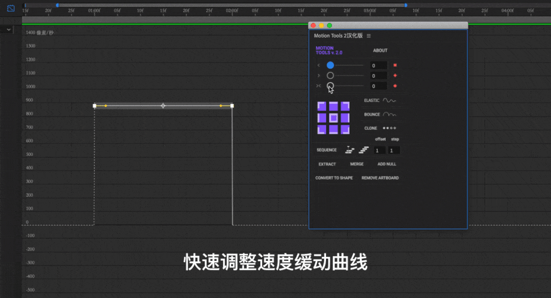Click the first easing value field showing 0
The width and height of the screenshot is (551, 298).
click(x=379, y=66)
